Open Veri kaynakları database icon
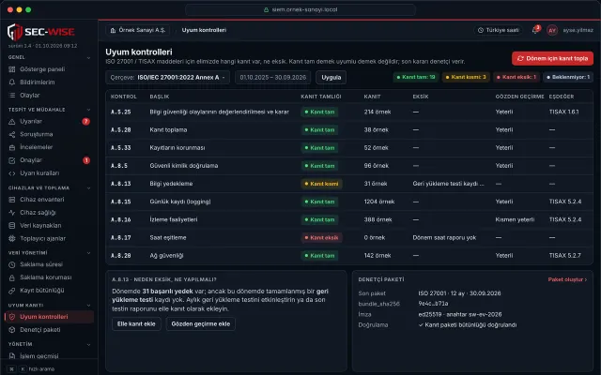This screenshot has height=375, width=601. [12, 226]
